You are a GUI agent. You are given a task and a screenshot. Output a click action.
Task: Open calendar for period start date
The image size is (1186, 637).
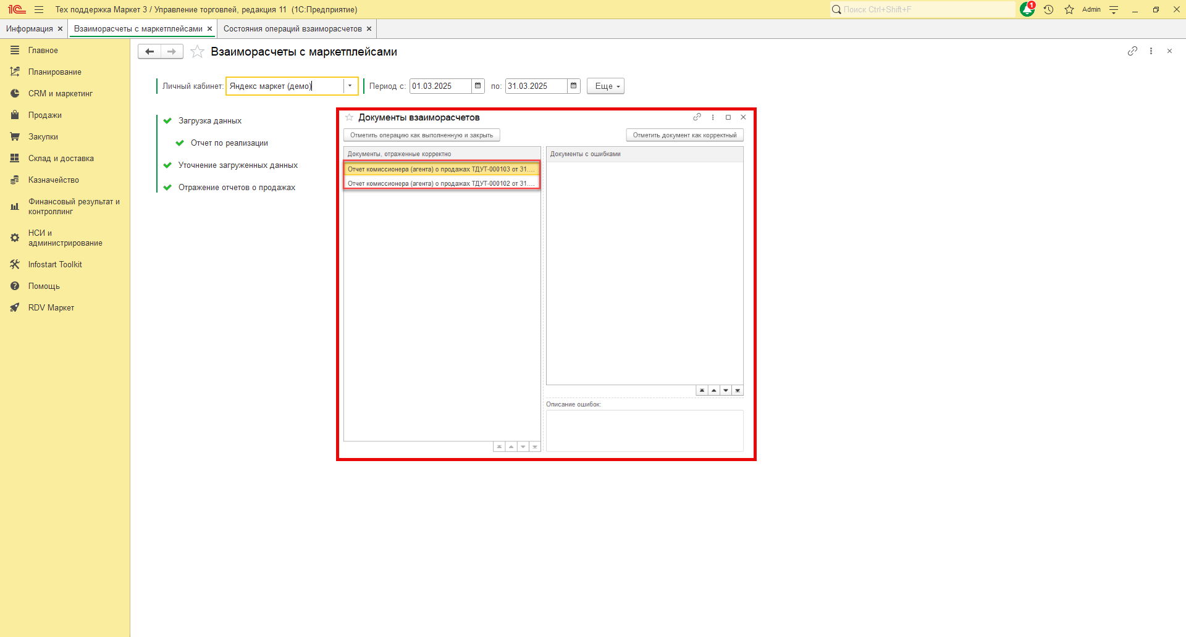[x=478, y=86]
